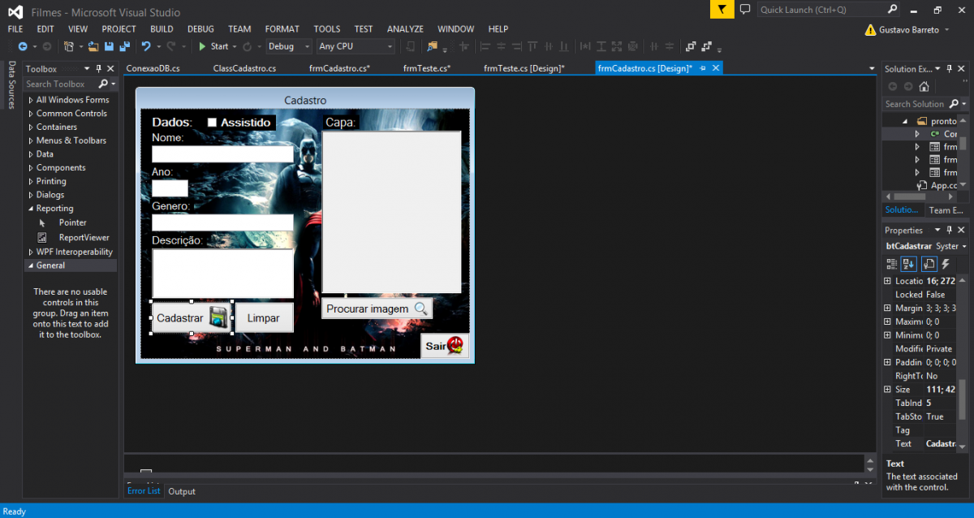The height and width of the screenshot is (518, 974).
Task: Close the Toolbox panel
Action: point(110,69)
